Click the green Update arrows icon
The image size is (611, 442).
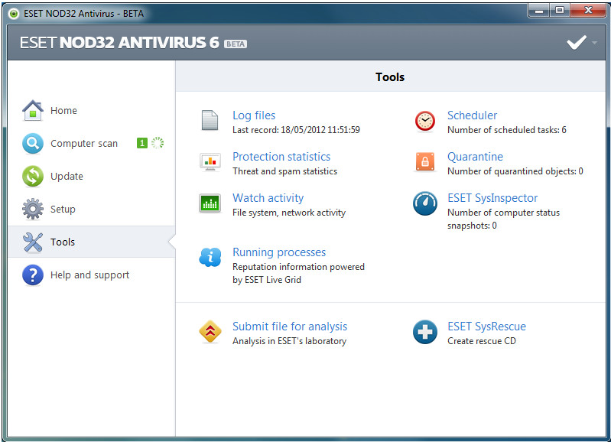coord(33,176)
